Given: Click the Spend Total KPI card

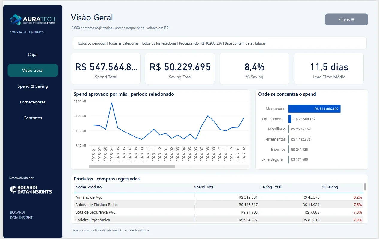Looking at the screenshot, I should click(x=106, y=68).
